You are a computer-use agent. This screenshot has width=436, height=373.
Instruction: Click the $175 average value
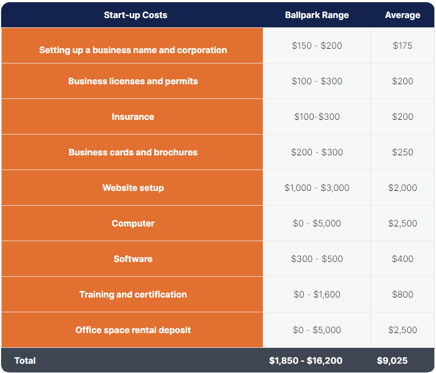pyautogui.click(x=402, y=45)
